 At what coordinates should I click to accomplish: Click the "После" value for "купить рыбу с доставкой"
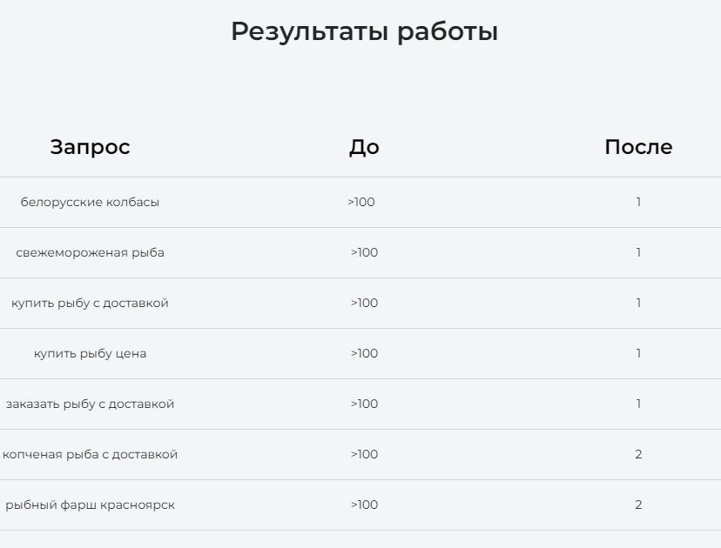tap(638, 304)
